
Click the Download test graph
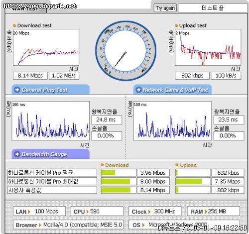coord(46,47)
